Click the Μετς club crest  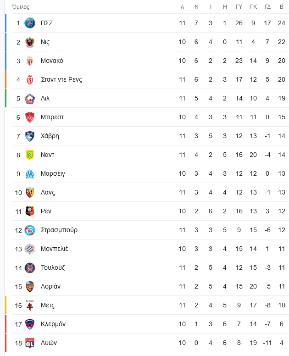[30, 305]
